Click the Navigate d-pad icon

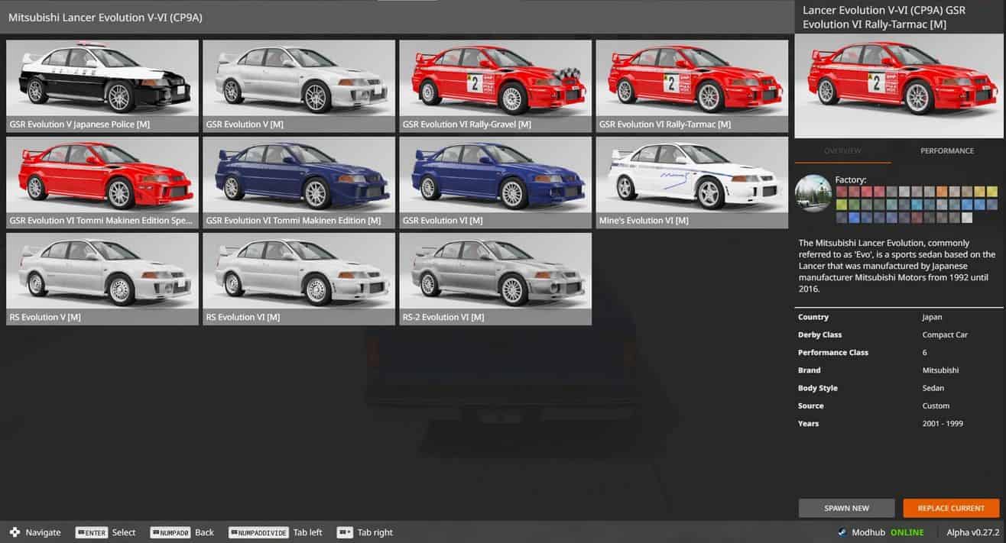tap(15, 532)
